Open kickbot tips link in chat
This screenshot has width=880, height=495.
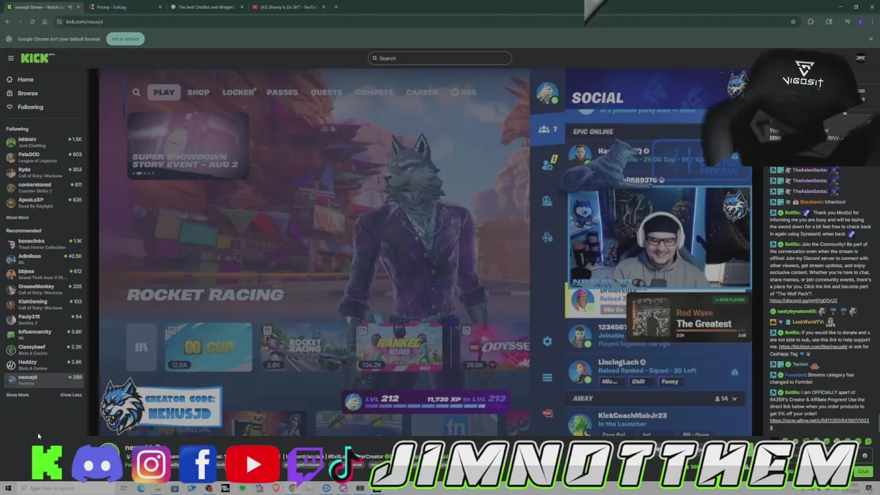(813, 347)
